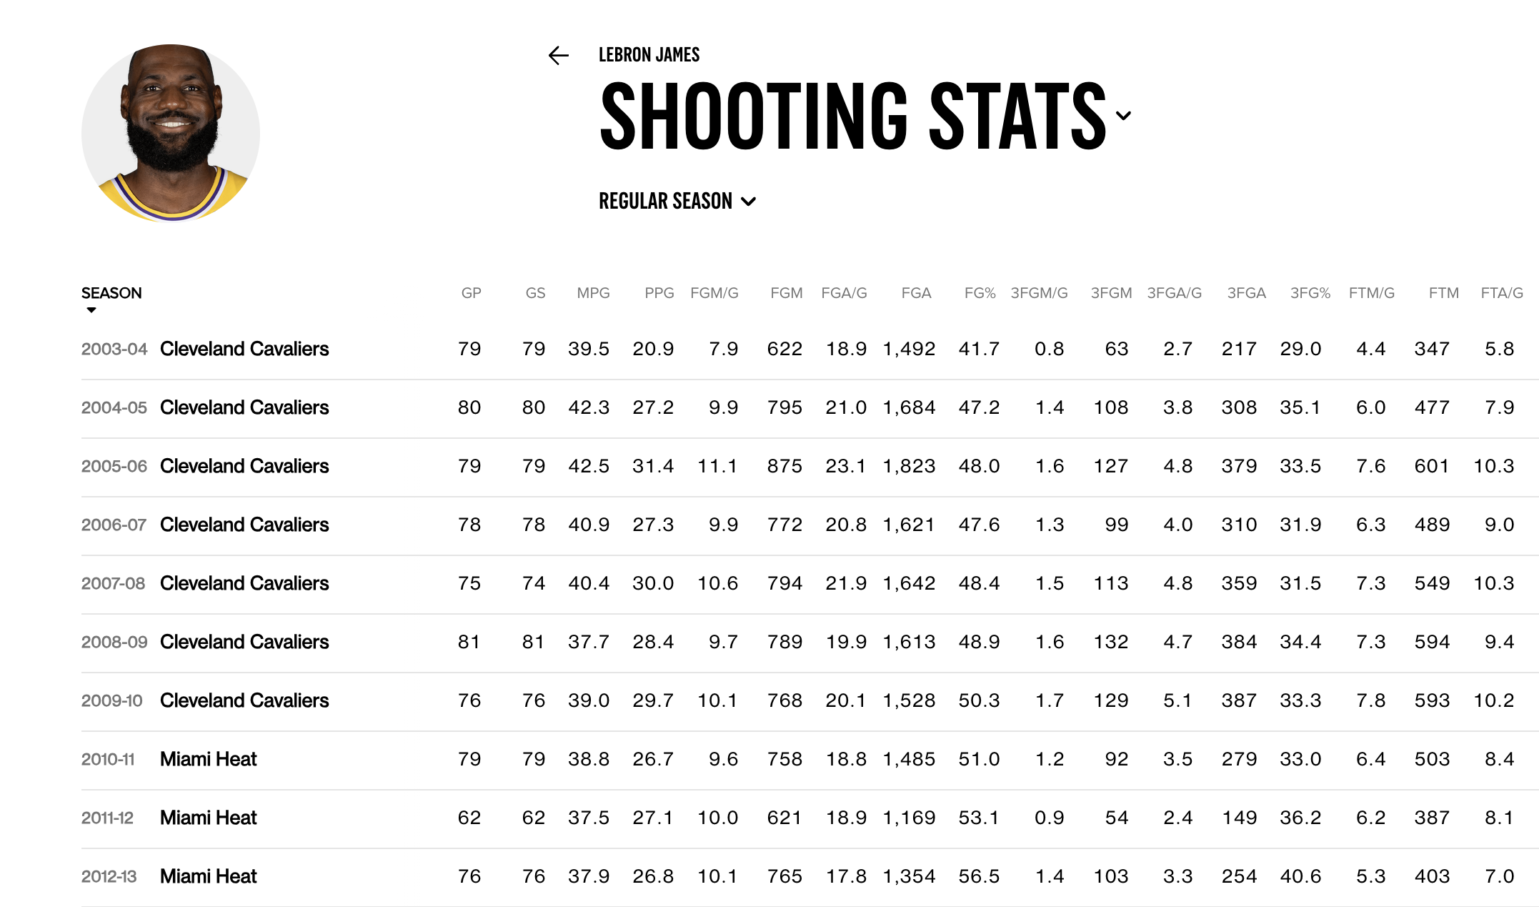Click the LeBron James name link
Screen dimensions: 1539x907
pos(649,55)
